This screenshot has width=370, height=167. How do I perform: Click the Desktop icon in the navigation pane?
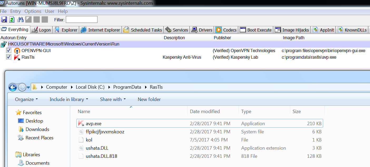click(21, 121)
